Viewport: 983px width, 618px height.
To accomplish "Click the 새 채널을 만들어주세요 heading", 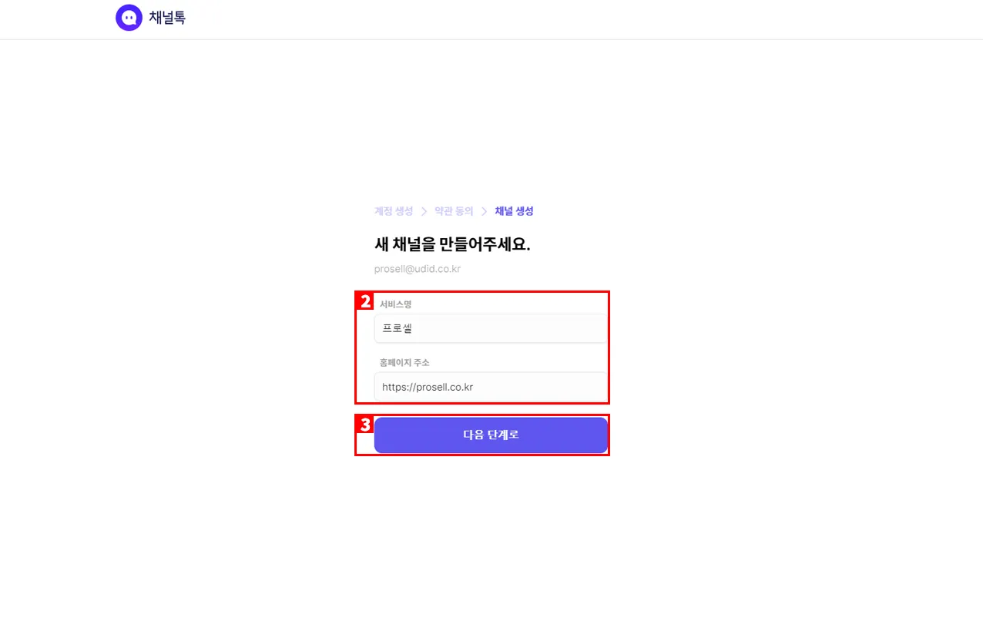I will [452, 245].
